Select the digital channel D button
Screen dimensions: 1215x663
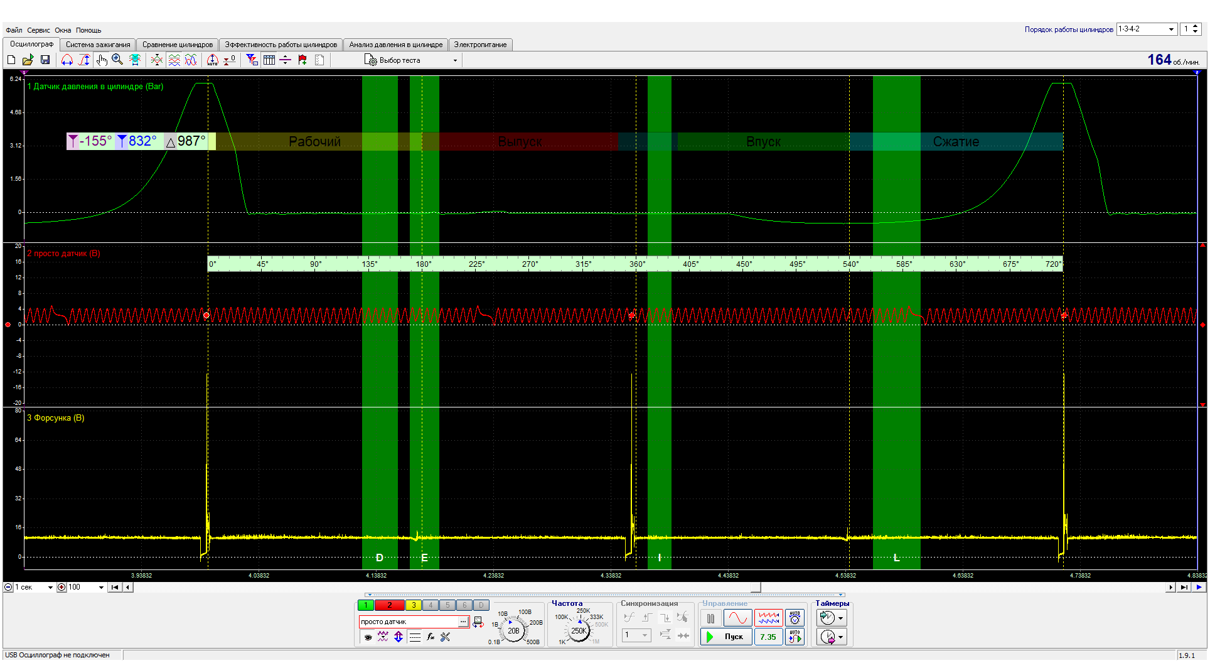point(481,605)
